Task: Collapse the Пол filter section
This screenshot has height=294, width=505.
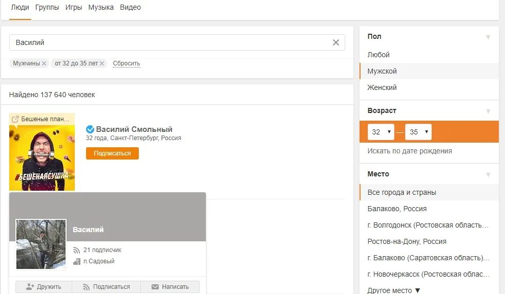Action: tap(488, 37)
